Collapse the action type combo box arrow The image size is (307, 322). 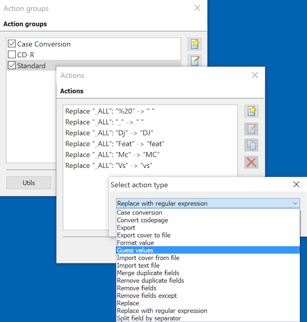click(x=295, y=204)
